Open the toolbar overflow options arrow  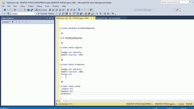(x=180, y=10)
